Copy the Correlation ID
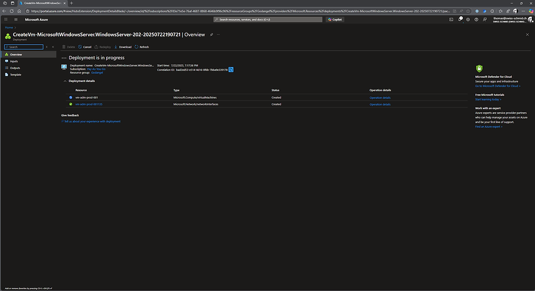 231,69
